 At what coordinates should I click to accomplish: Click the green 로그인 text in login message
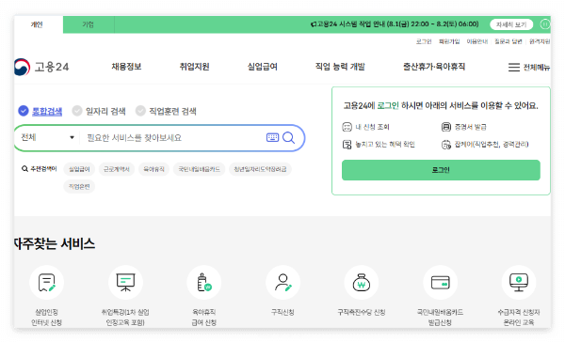388,106
